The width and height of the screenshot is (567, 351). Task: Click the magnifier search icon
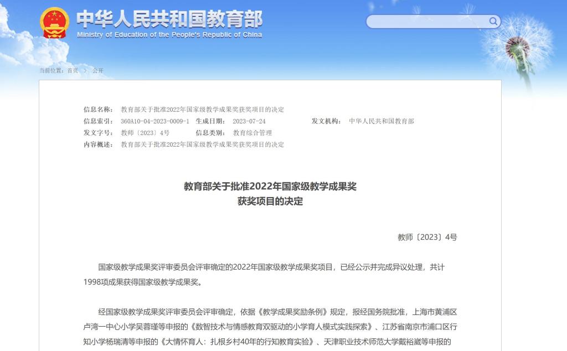492,22
